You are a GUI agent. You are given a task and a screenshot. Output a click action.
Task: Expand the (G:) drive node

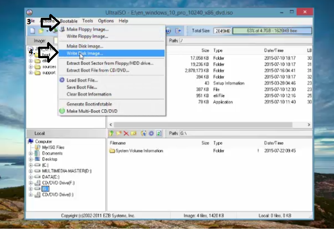tap(31, 189)
